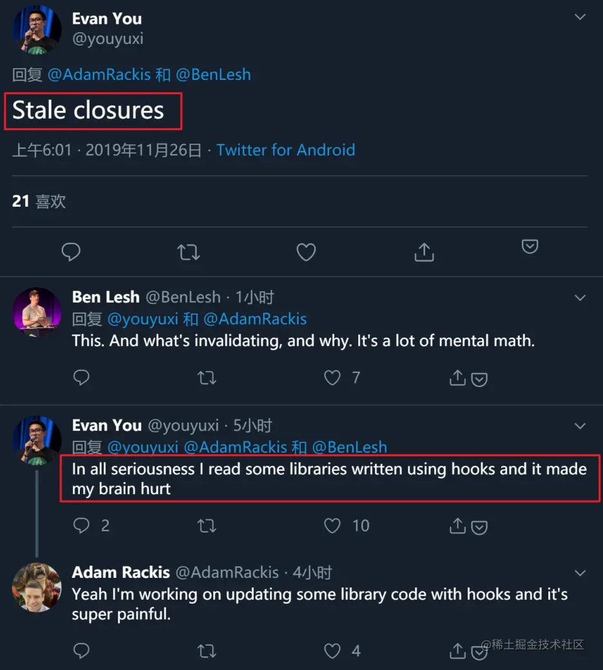Image resolution: width=603 pixels, height=670 pixels.
Task: Click Pocket save icon on main tweet
Action: [530, 247]
